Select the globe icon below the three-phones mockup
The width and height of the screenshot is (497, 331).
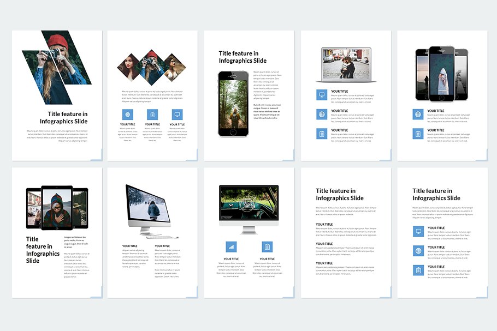[x=418, y=115]
